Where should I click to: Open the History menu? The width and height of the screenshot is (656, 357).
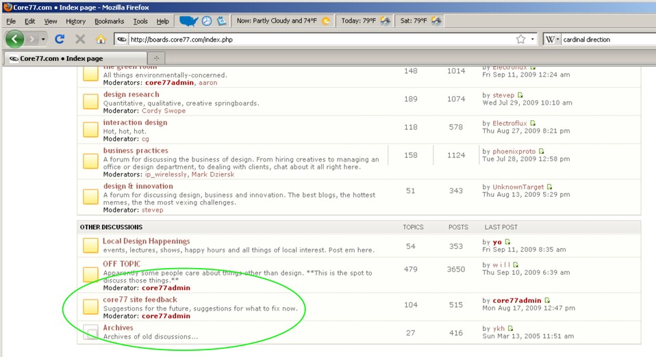[x=75, y=21]
